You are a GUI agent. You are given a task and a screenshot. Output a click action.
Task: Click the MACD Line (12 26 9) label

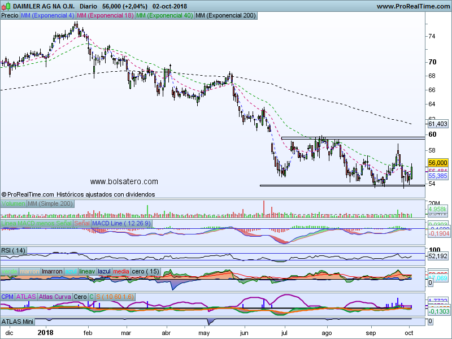click(x=121, y=224)
